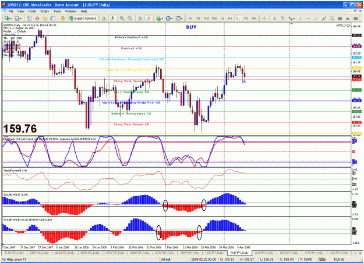
Task: Select the M5 timeframe button
Action: [198, 19]
